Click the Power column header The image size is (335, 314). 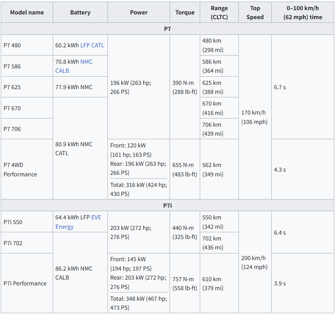139,13
